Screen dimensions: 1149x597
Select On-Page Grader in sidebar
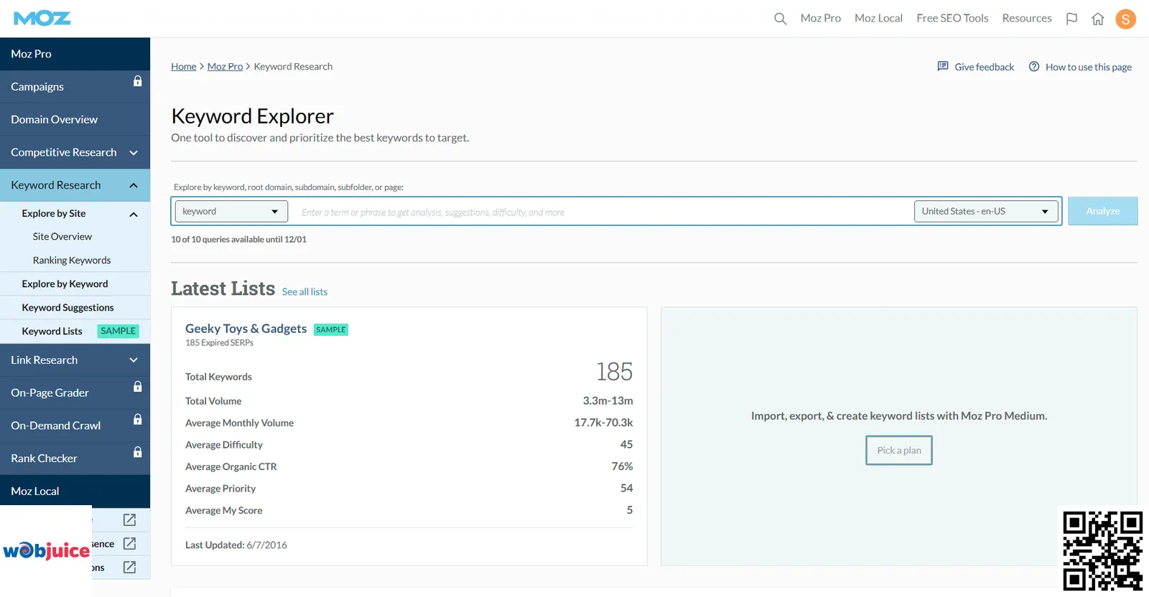(x=75, y=392)
